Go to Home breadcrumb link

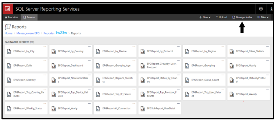(9, 33)
